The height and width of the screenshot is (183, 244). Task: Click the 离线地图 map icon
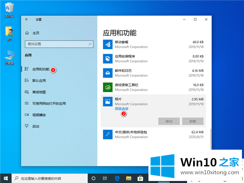(27, 92)
